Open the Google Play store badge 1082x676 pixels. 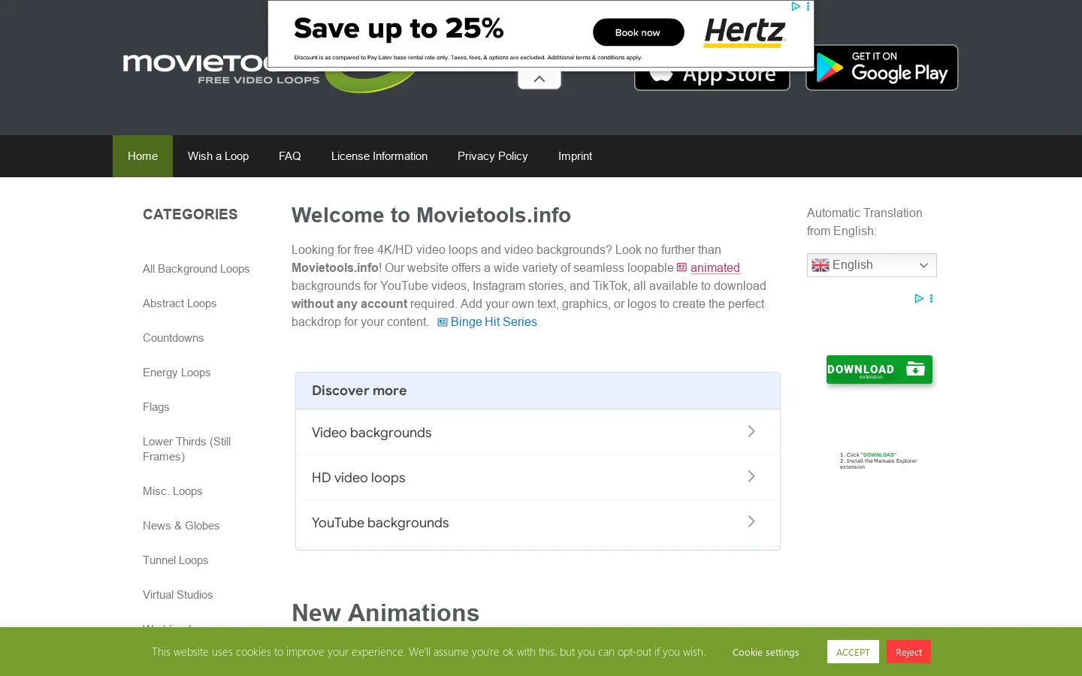(x=881, y=68)
